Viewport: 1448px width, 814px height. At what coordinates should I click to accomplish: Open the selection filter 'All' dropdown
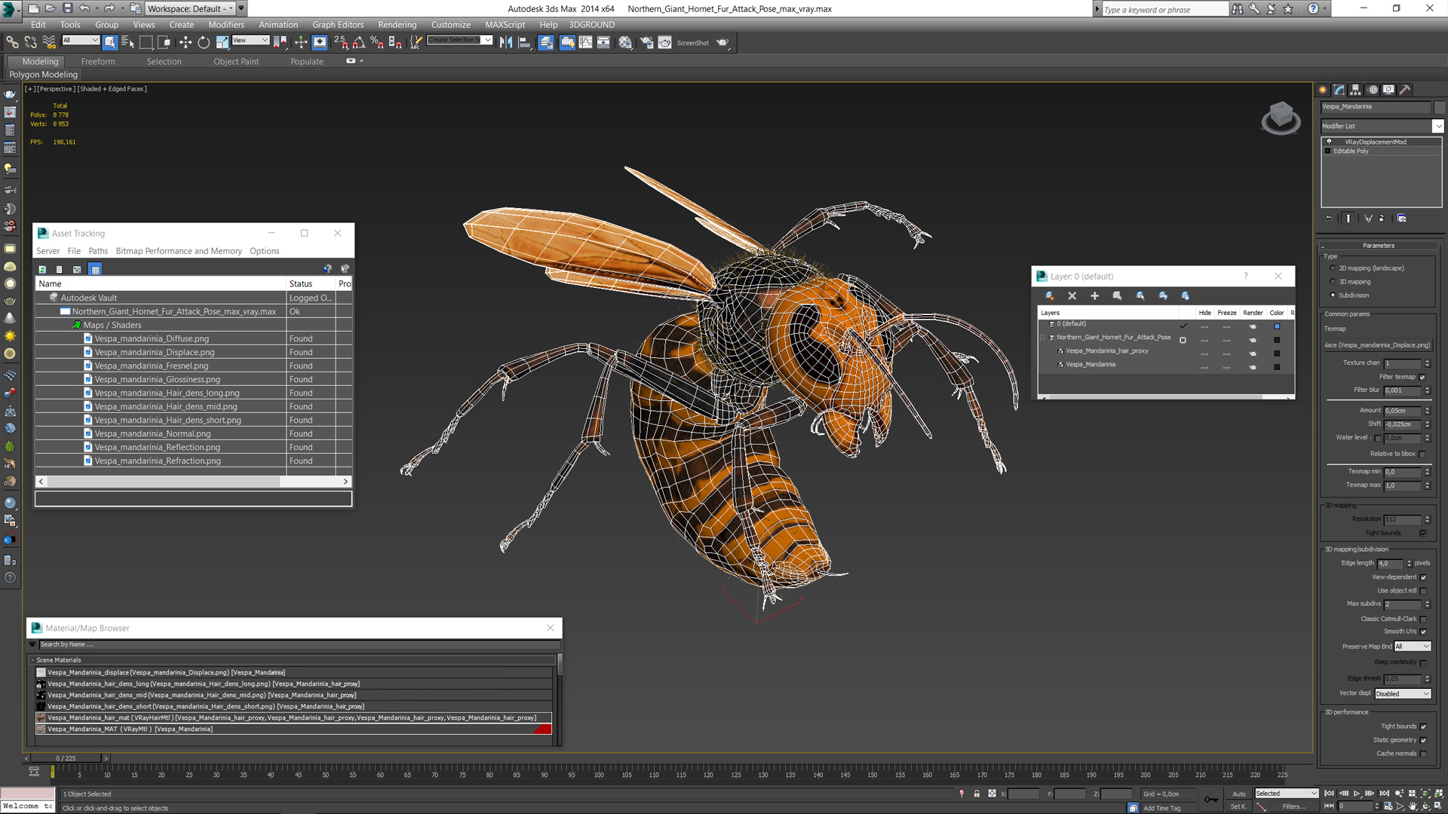tap(80, 40)
